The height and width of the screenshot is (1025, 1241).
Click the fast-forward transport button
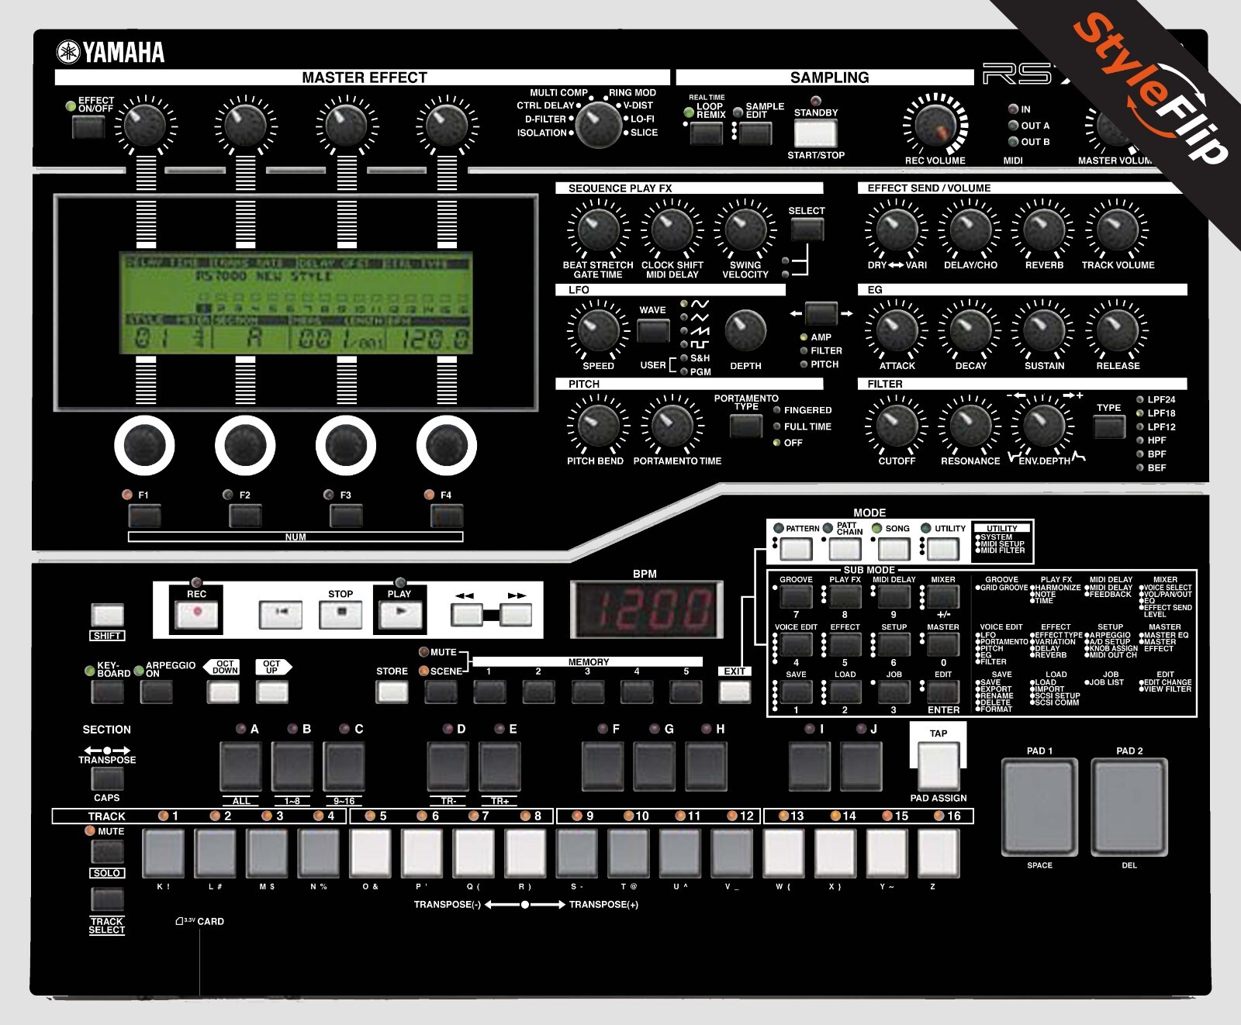pos(516,616)
